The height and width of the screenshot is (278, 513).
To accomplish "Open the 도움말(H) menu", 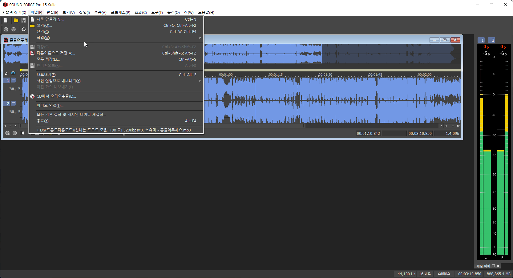I will pos(206,12).
